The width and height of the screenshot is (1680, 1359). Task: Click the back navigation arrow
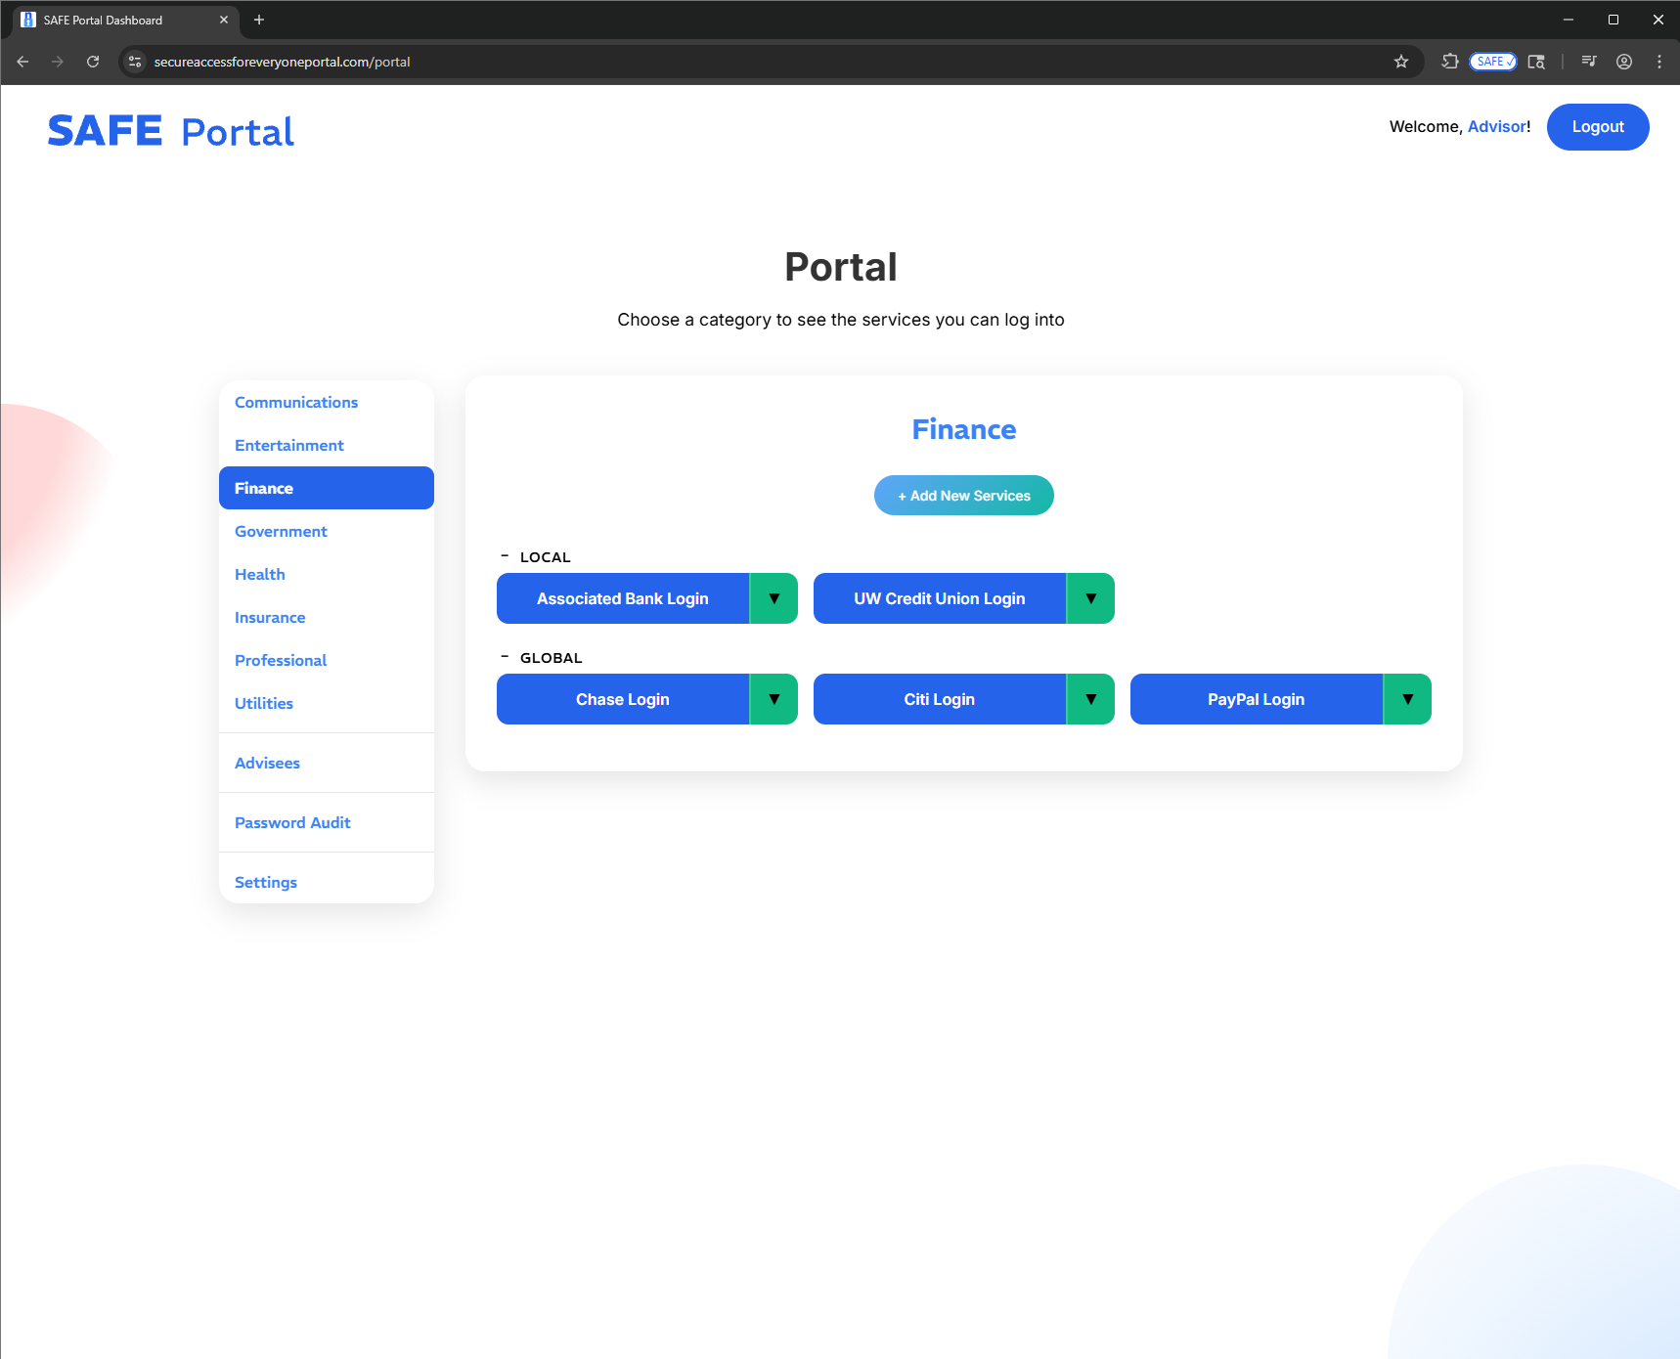pos(22,61)
